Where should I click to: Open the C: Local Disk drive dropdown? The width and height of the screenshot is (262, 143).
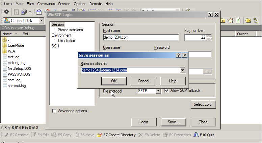(x=41, y=20)
